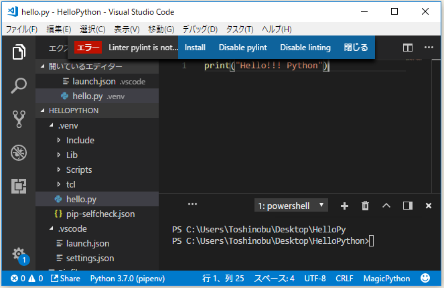Image resolution: width=444 pixels, height=288 pixels.
Task: Close the terminal panel
Action: 429,206
